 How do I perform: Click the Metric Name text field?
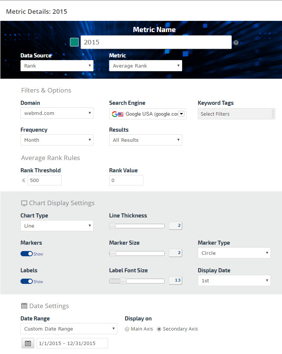click(156, 42)
